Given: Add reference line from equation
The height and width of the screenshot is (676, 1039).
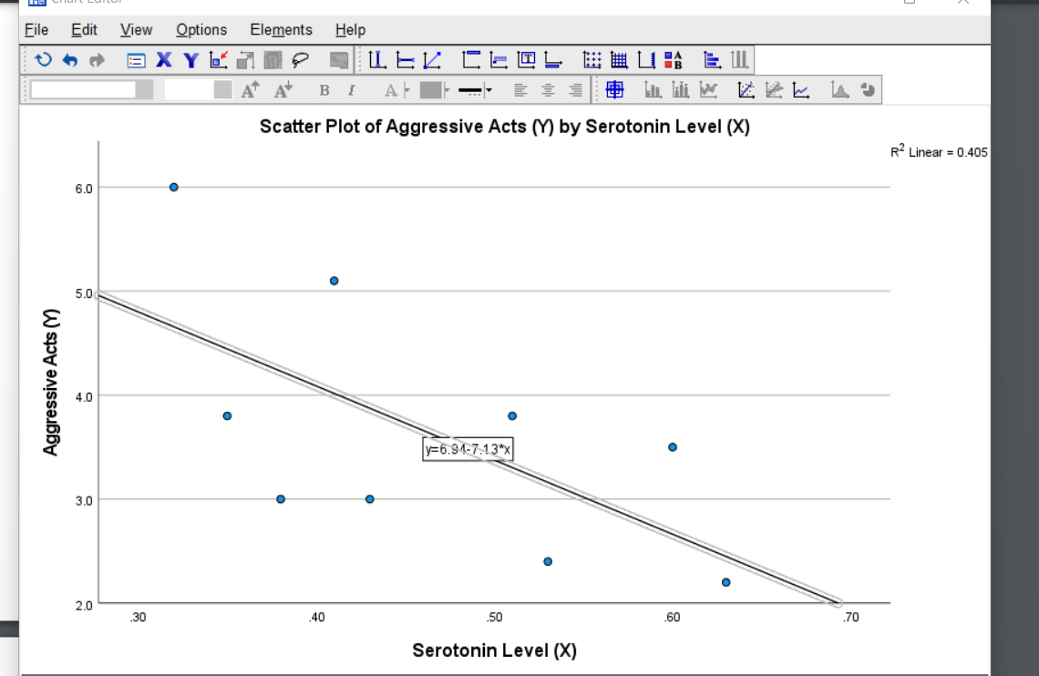Looking at the screenshot, I should (432, 60).
